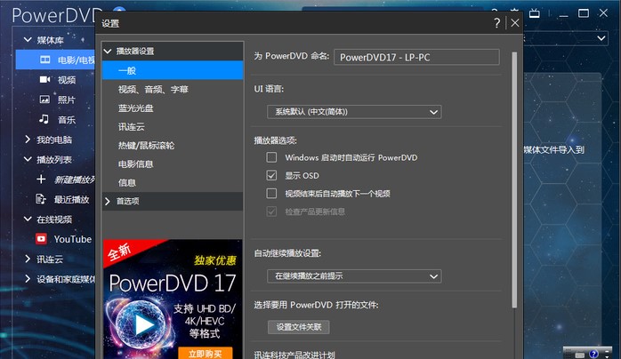Viewport: 621px width, 359px height.
Task: Open settings dialog help question mark
Action: [497, 23]
